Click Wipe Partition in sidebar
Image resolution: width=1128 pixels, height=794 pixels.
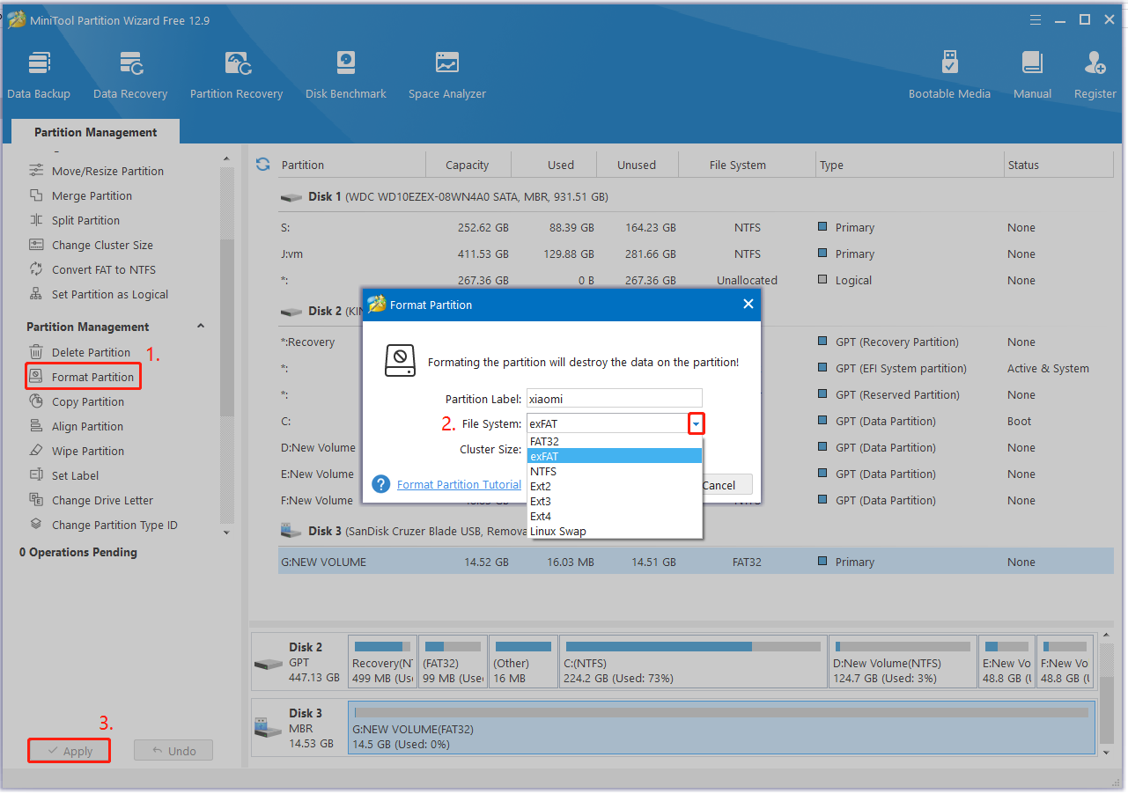click(88, 451)
